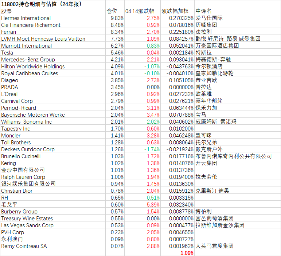Select the 人头马君度集团 cell
281x256 pixels.
(x=238, y=246)
